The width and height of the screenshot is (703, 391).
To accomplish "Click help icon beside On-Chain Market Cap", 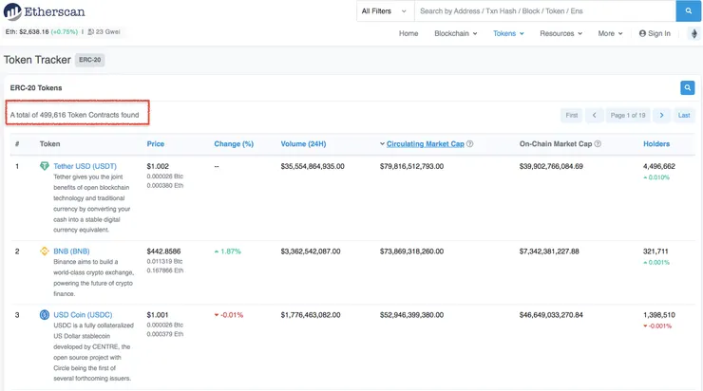I will pyautogui.click(x=598, y=144).
